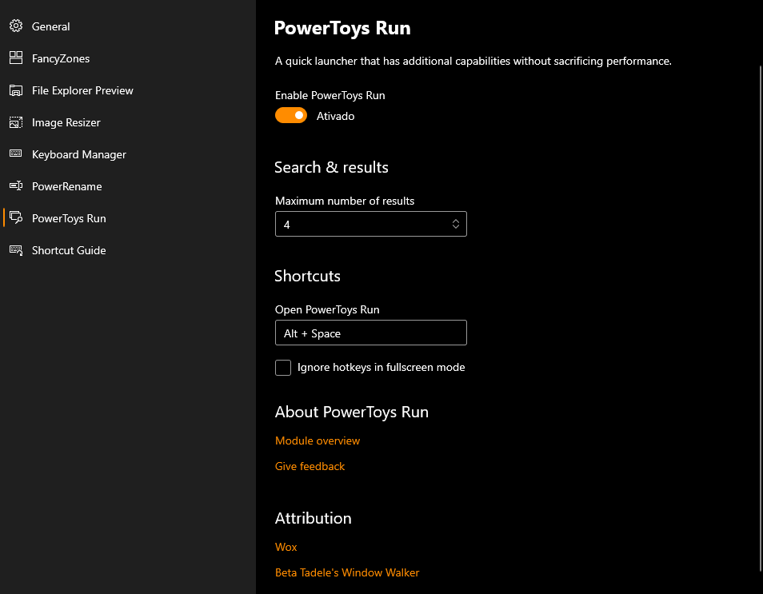Viewport: 763px width, 594px height.
Task: Click the vertical scrollbar on right edge
Action: pos(761,318)
